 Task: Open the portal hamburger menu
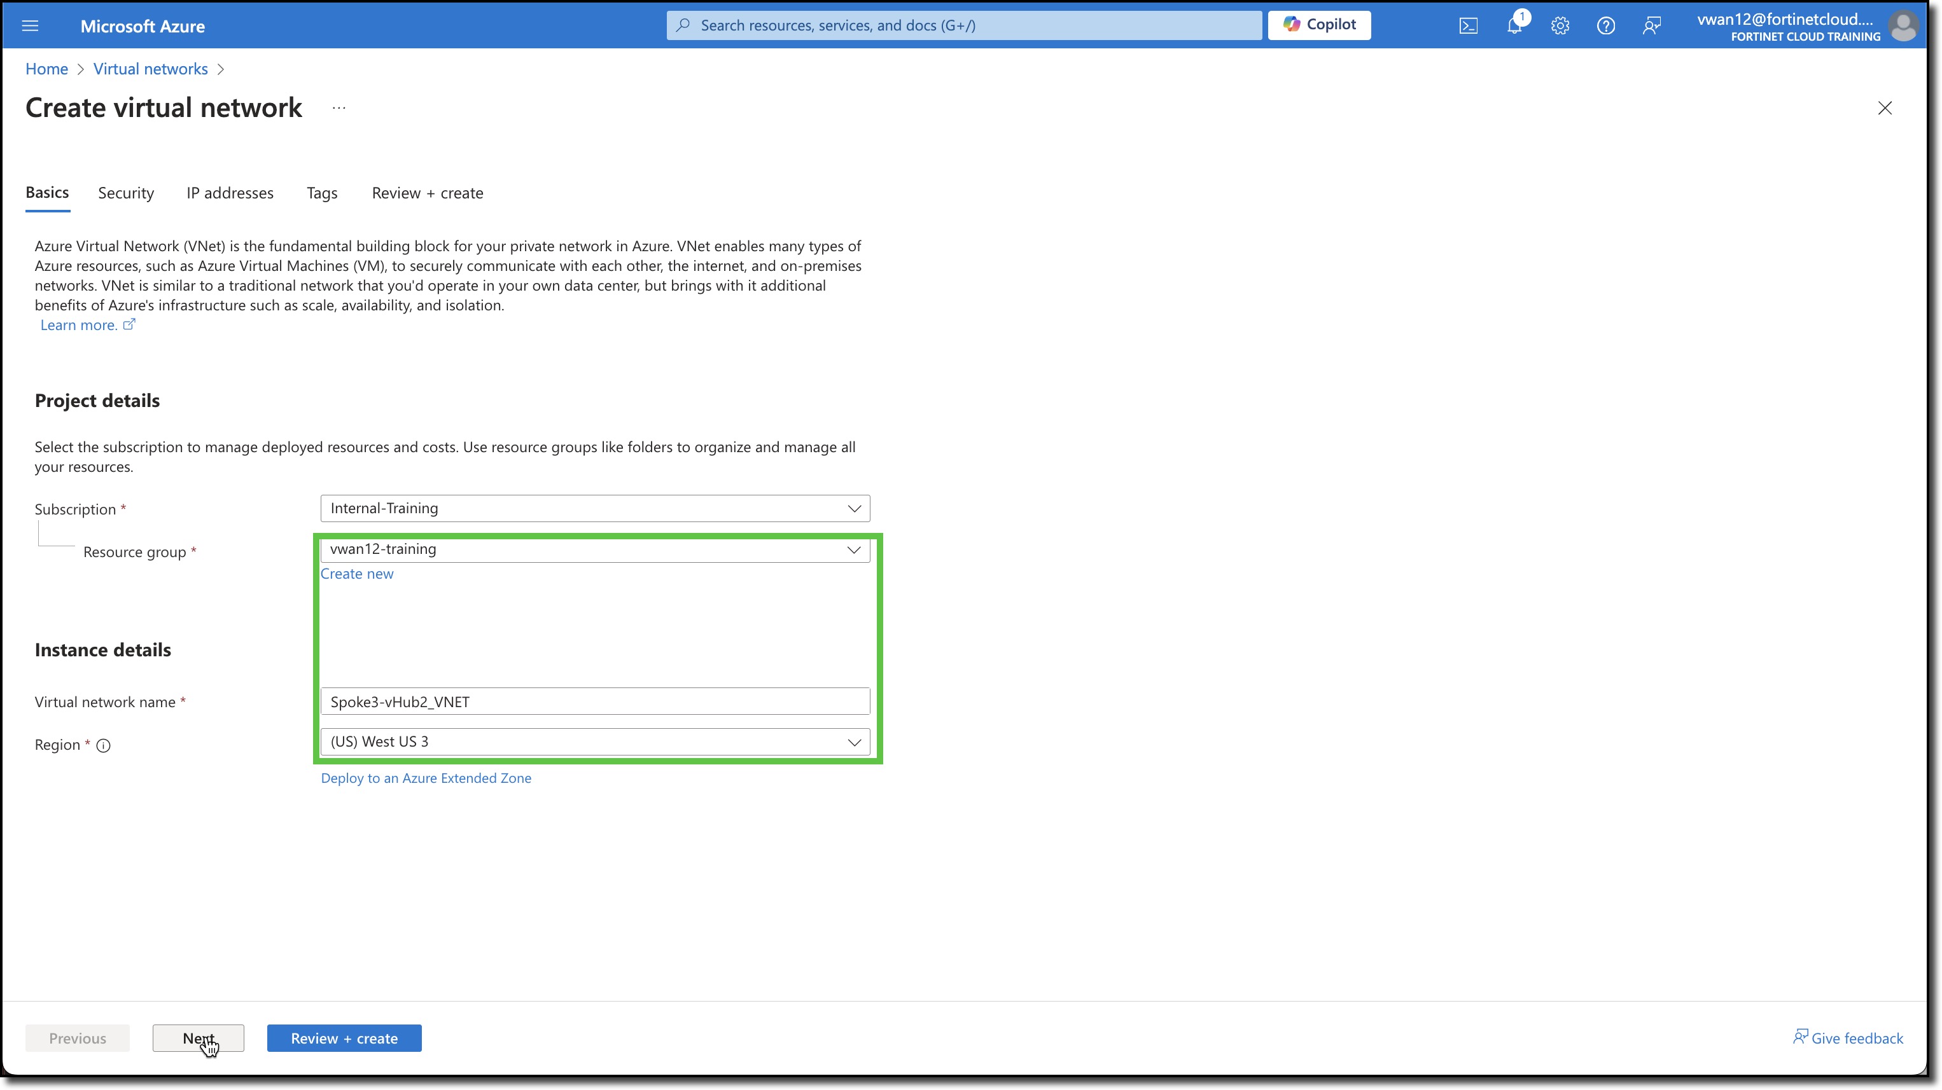click(x=30, y=25)
